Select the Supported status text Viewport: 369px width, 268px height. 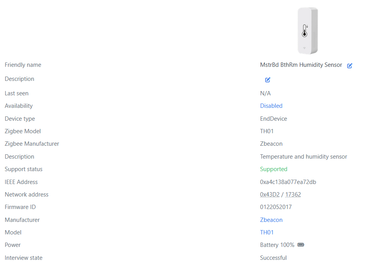pos(273,169)
